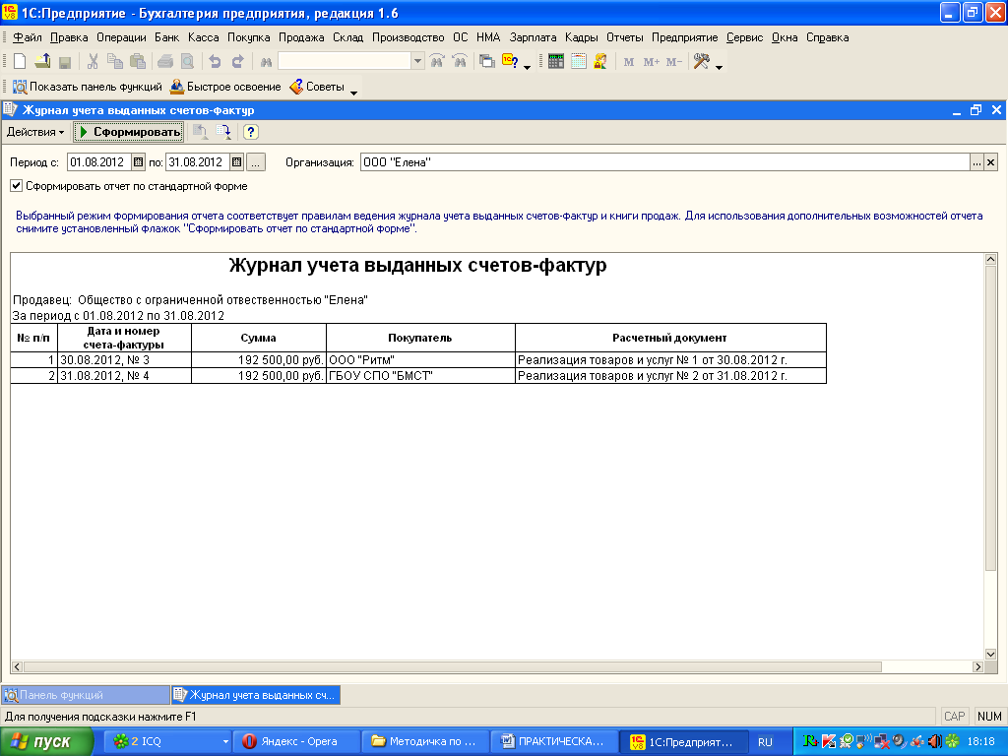Click the Copy icon in main toolbar
Viewport: 1008px width, 756px height.
pyautogui.click(x=115, y=62)
